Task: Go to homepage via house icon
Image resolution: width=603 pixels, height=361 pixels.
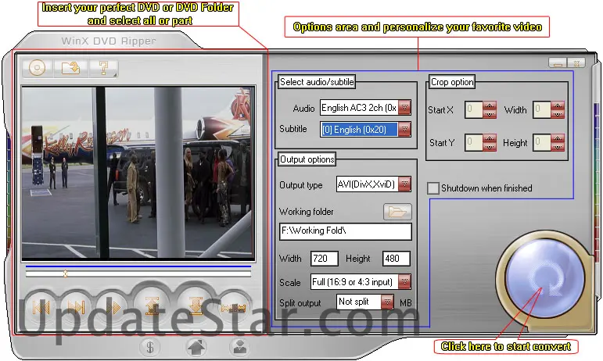Action: 196,347
